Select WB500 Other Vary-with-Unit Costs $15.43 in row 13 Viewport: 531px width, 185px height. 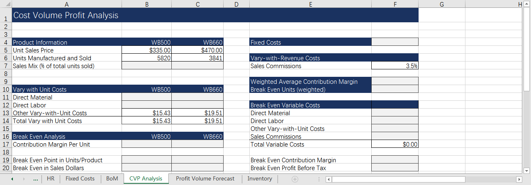[146, 113]
